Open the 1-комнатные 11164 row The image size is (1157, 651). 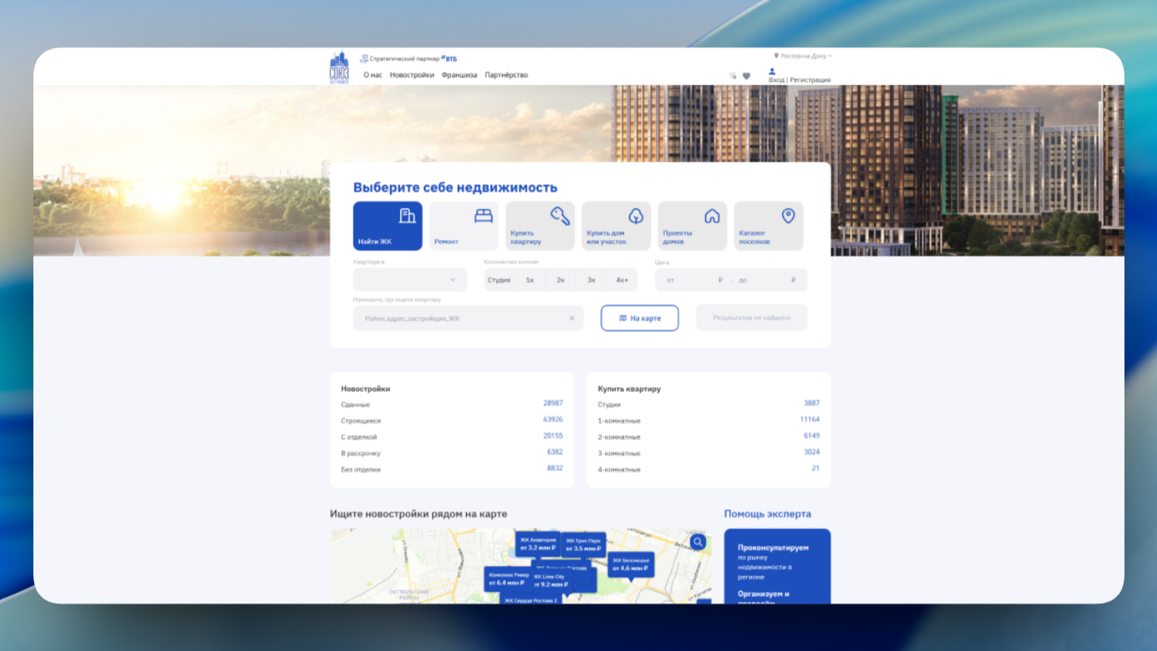(708, 421)
